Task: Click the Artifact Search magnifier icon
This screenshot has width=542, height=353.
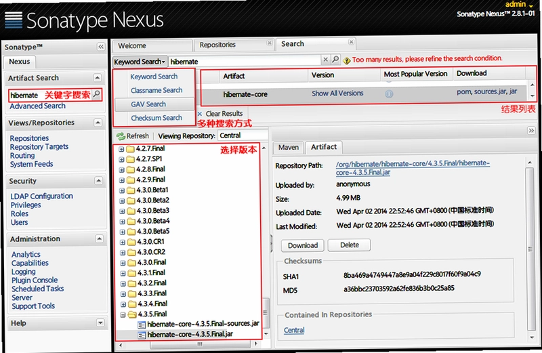Action: (x=97, y=94)
